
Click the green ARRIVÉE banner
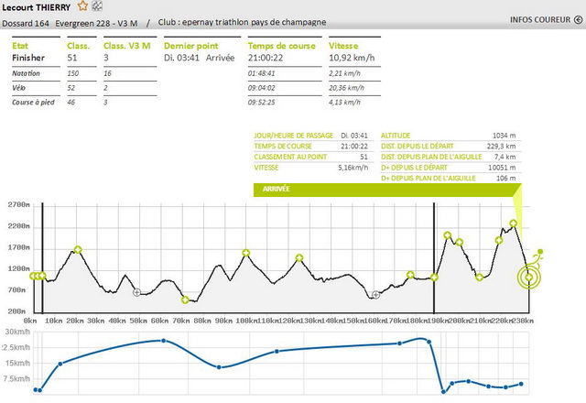point(387,190)
